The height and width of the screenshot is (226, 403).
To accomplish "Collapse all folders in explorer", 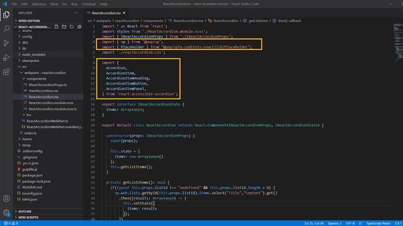I will (x=79, y=26).
